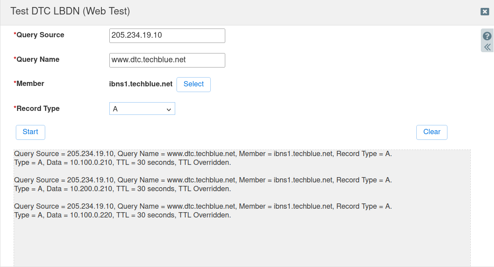The height and width of the screenshot is (267, 494).
Task: Focus the Query Name input field
Action: coord(167,60)
